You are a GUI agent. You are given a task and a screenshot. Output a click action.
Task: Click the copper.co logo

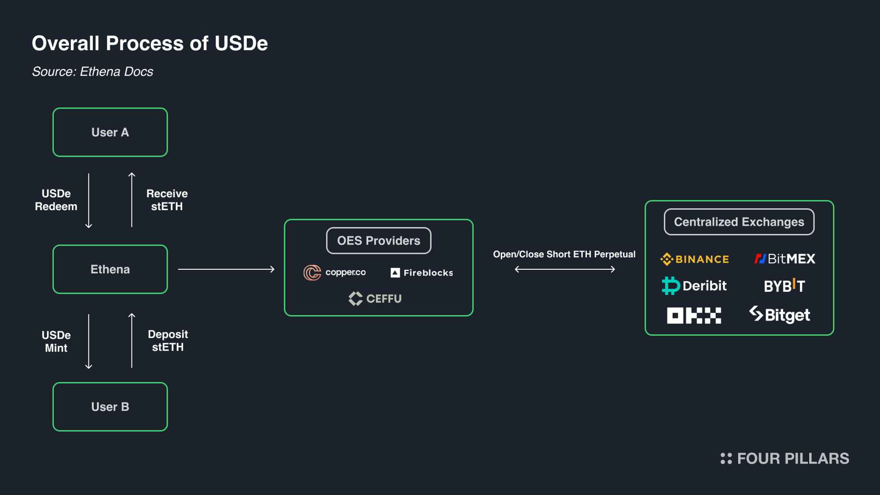pos(334,273)
